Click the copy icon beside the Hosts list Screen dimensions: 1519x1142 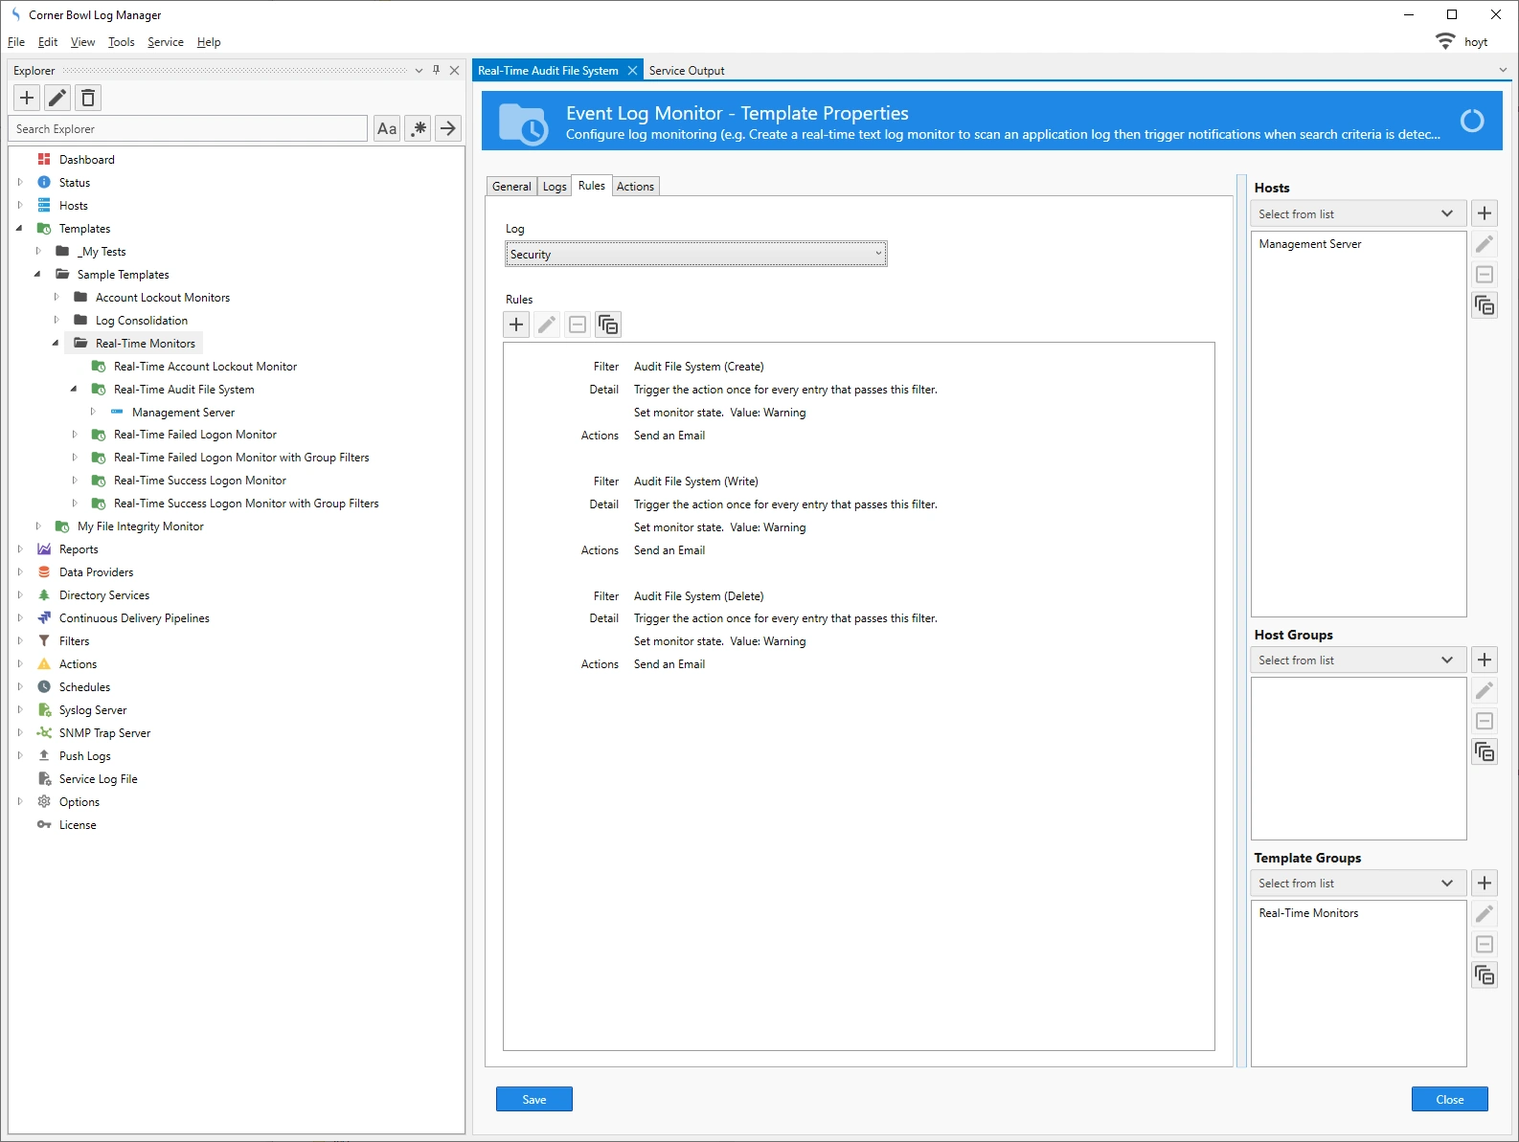tap(1485, 305)
